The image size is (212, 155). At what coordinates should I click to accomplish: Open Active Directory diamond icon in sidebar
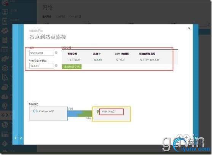click(x=5, y=144)
